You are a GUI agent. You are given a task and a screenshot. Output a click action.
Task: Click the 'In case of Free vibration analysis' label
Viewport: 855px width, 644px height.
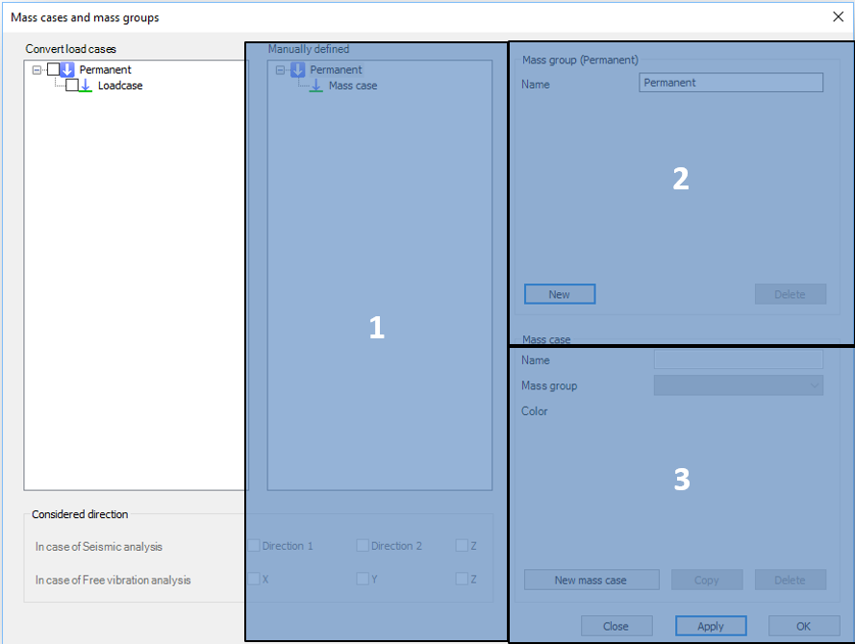coord(113,581)
